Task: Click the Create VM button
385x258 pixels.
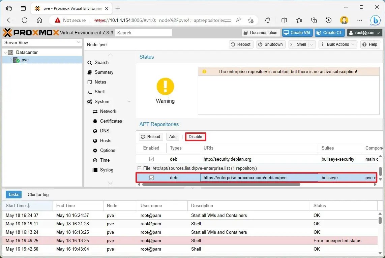Action: pyautogui.click(x=297, y=32)
